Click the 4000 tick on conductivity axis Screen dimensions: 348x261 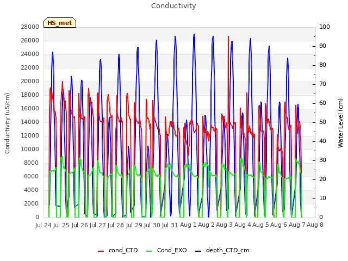click(32, 190)
